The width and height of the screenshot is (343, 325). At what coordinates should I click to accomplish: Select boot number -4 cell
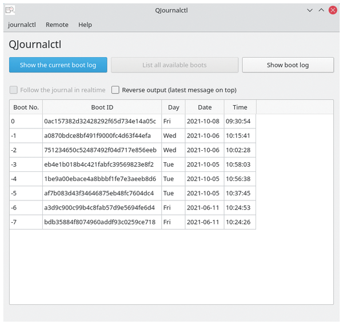(26, 179)
